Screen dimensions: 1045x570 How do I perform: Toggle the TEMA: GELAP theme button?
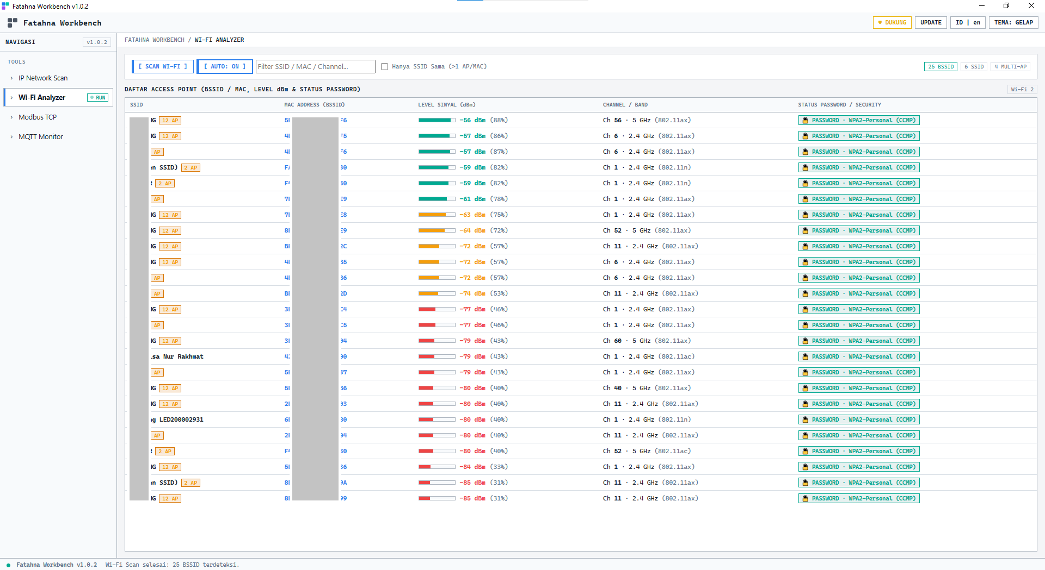[1013, 23]
